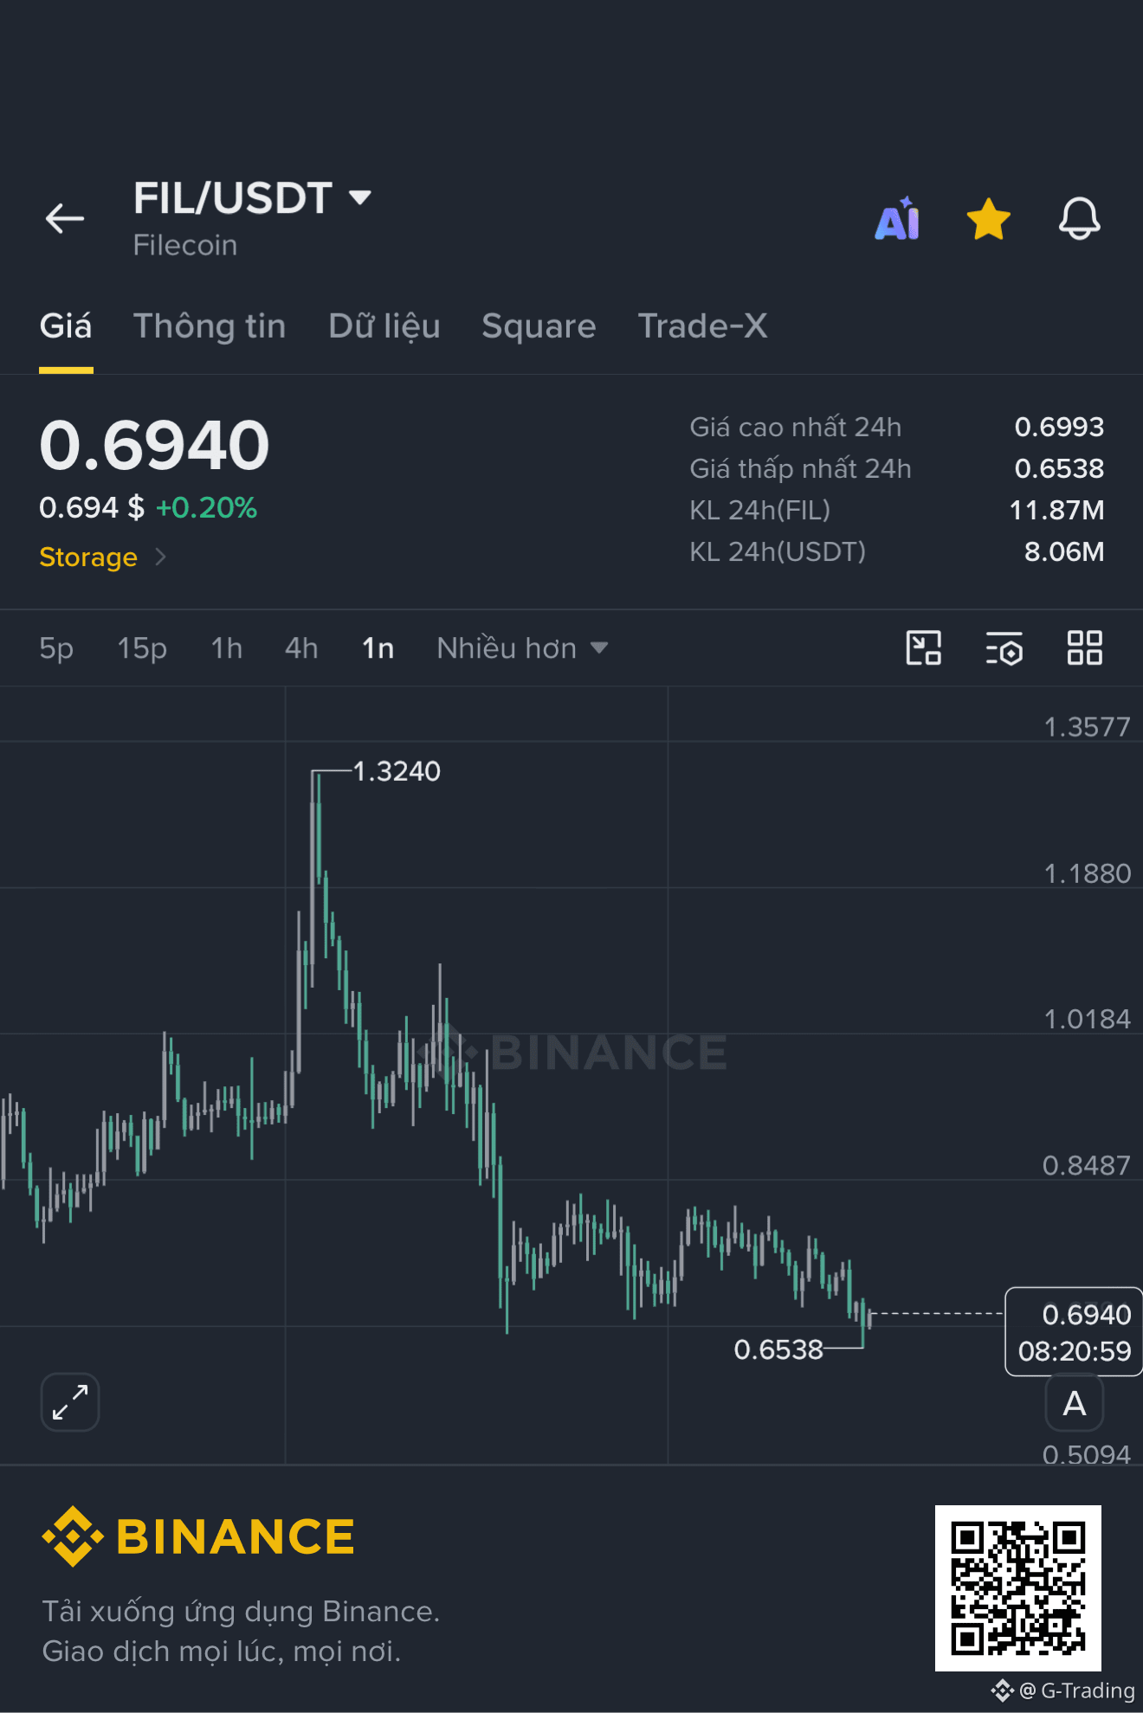The height and width of the screenshot is (1713, 1143).
Task: Open the Trade-X tab
Action: [702, 326]
